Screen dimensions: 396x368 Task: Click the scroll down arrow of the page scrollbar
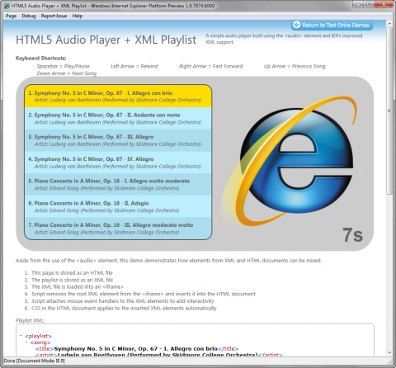[389, 352]
